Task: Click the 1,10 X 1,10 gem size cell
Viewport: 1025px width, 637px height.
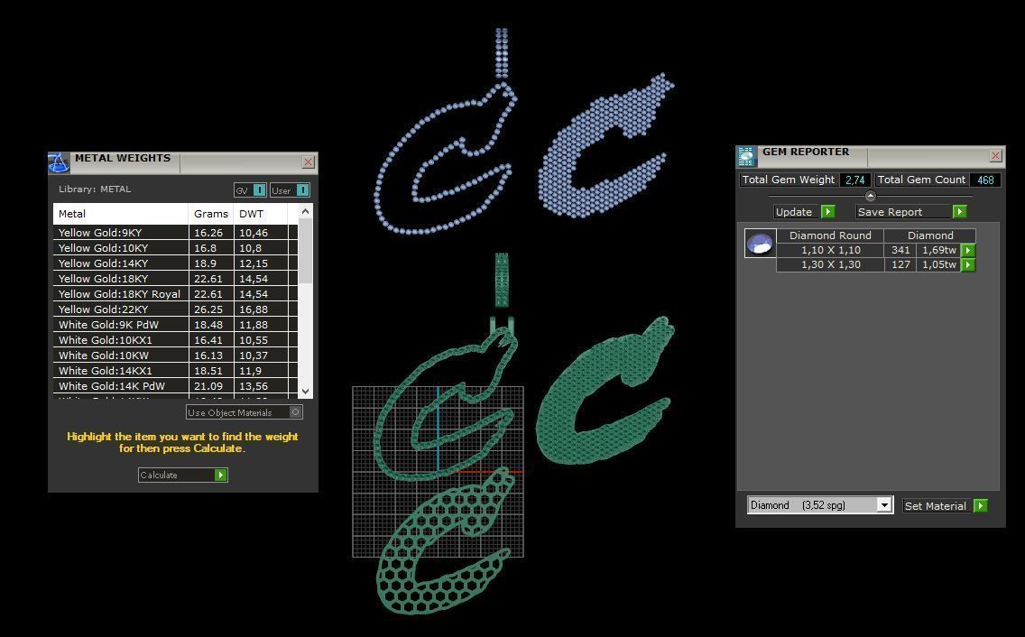Action: [830, 250]
